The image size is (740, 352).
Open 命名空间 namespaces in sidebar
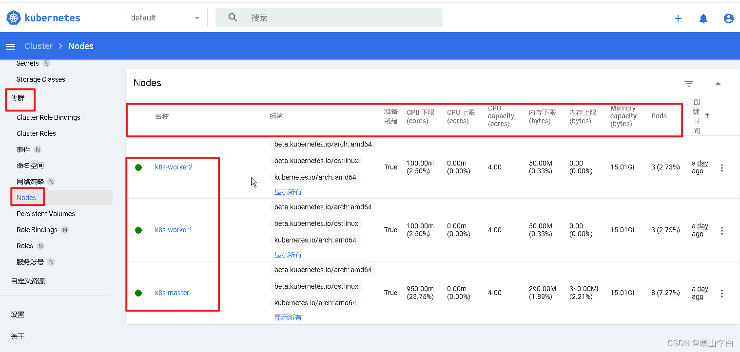click(x=30, y=166)
